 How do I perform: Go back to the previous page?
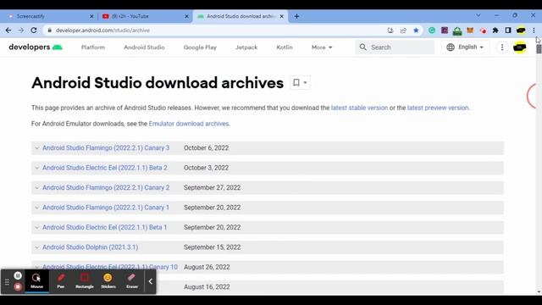(x=8, y=30)
